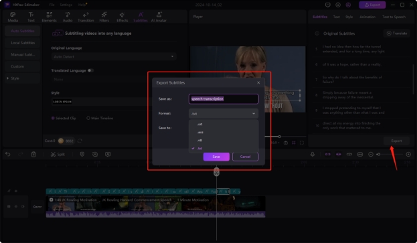The image size is (417, 243).
Task: Click the timeline zoom in plus icon
Action: [408, 154]
